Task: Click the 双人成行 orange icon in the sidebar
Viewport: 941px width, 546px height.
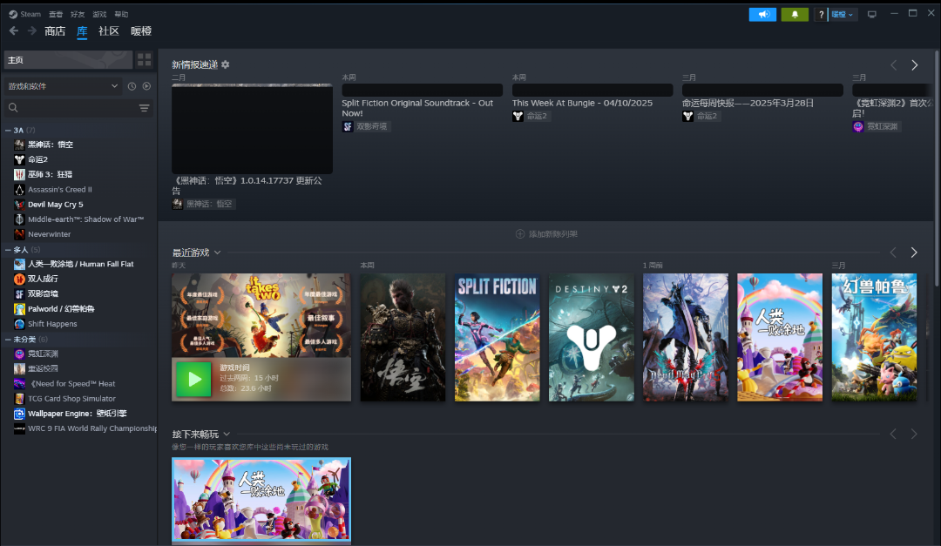Action: (x=19, y=279)
